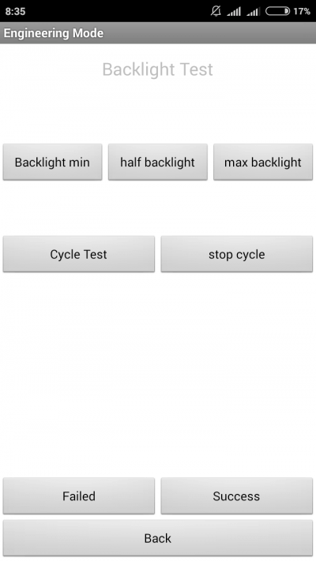Click the stop cycle button
The image size is (316, 561).
pos(237,254)
